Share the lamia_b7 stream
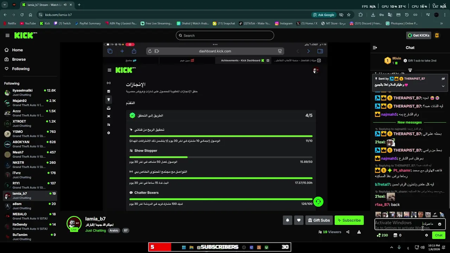The height and width of the screenshot is (253, 450). (x=348, y=232)
